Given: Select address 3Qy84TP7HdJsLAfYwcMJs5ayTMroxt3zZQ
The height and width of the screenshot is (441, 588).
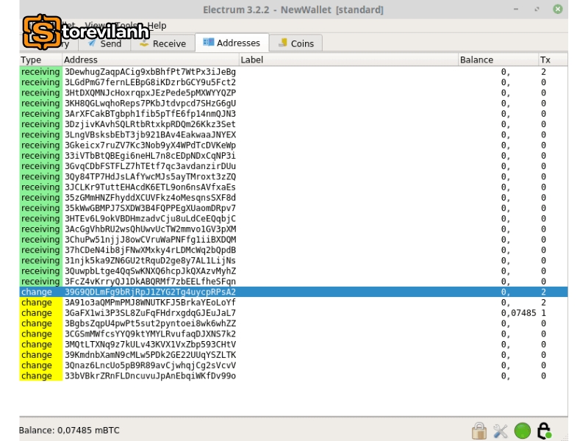Looking at the screenshot, I should coord(150,176).
